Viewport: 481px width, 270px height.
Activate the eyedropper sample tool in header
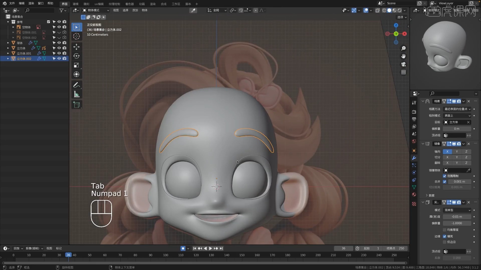(x=193, y=10)
